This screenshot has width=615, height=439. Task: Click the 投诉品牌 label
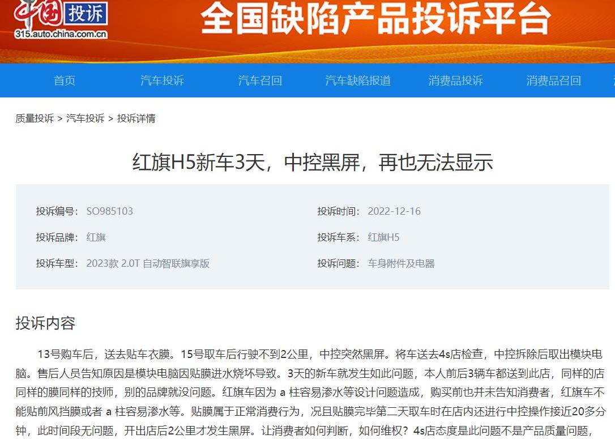tap(57, 237)
